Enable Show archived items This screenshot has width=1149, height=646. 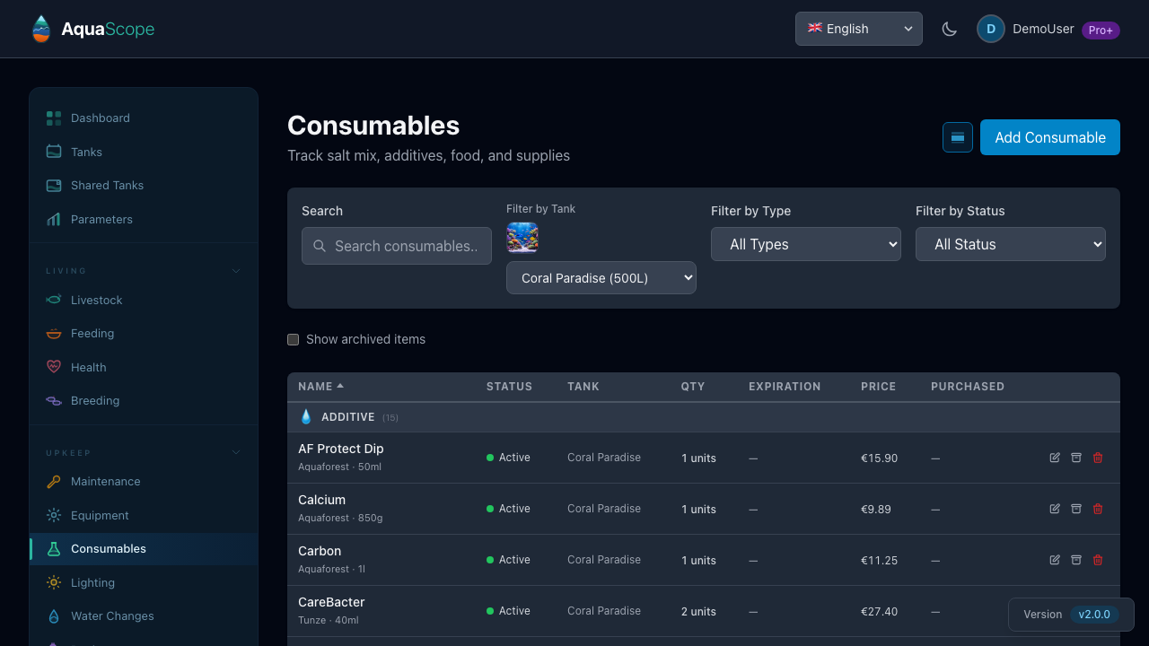click(x=293, y=339)
